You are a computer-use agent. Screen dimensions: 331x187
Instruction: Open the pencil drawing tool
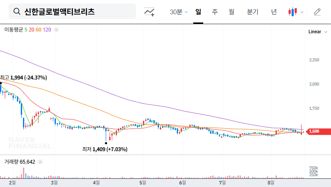pos(317,12)
